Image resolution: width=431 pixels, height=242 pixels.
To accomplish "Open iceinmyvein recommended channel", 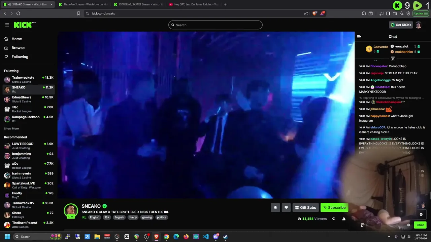I will 29,175.
